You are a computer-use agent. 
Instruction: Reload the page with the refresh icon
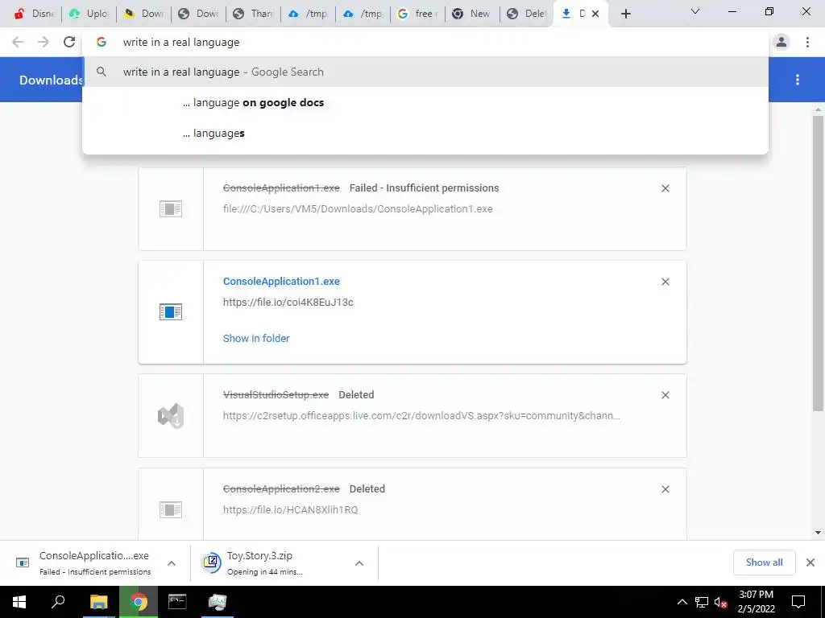click(69, 42)
